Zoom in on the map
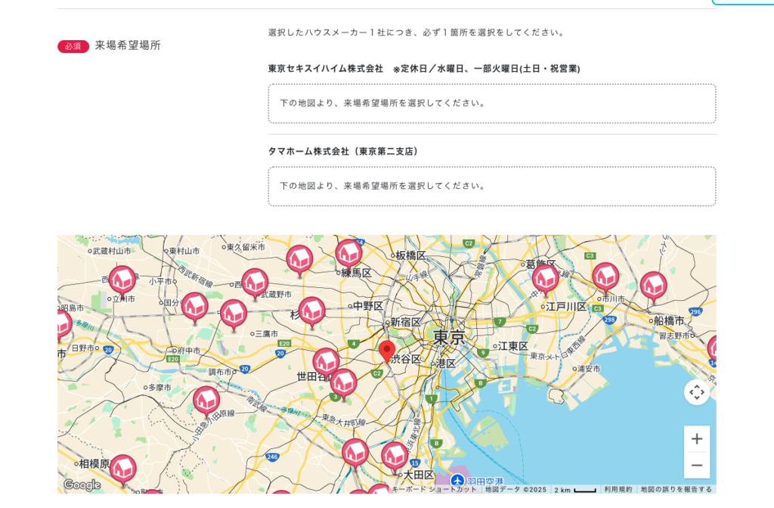774x508 pixels. [x=696, y=438]
